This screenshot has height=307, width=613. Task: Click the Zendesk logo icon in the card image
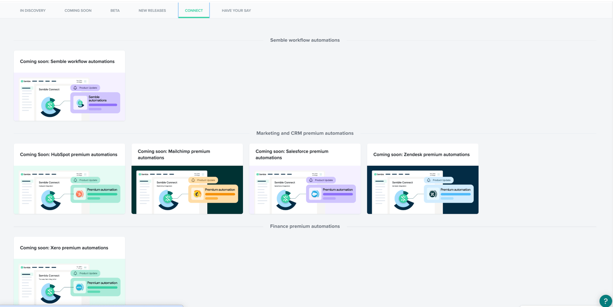pos(432,194)
